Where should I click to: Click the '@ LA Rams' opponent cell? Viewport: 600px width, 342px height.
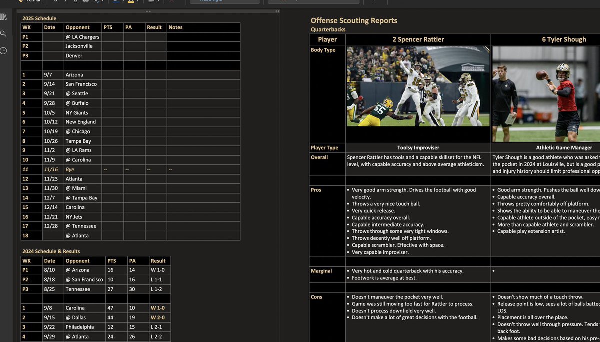coord(78,150)
